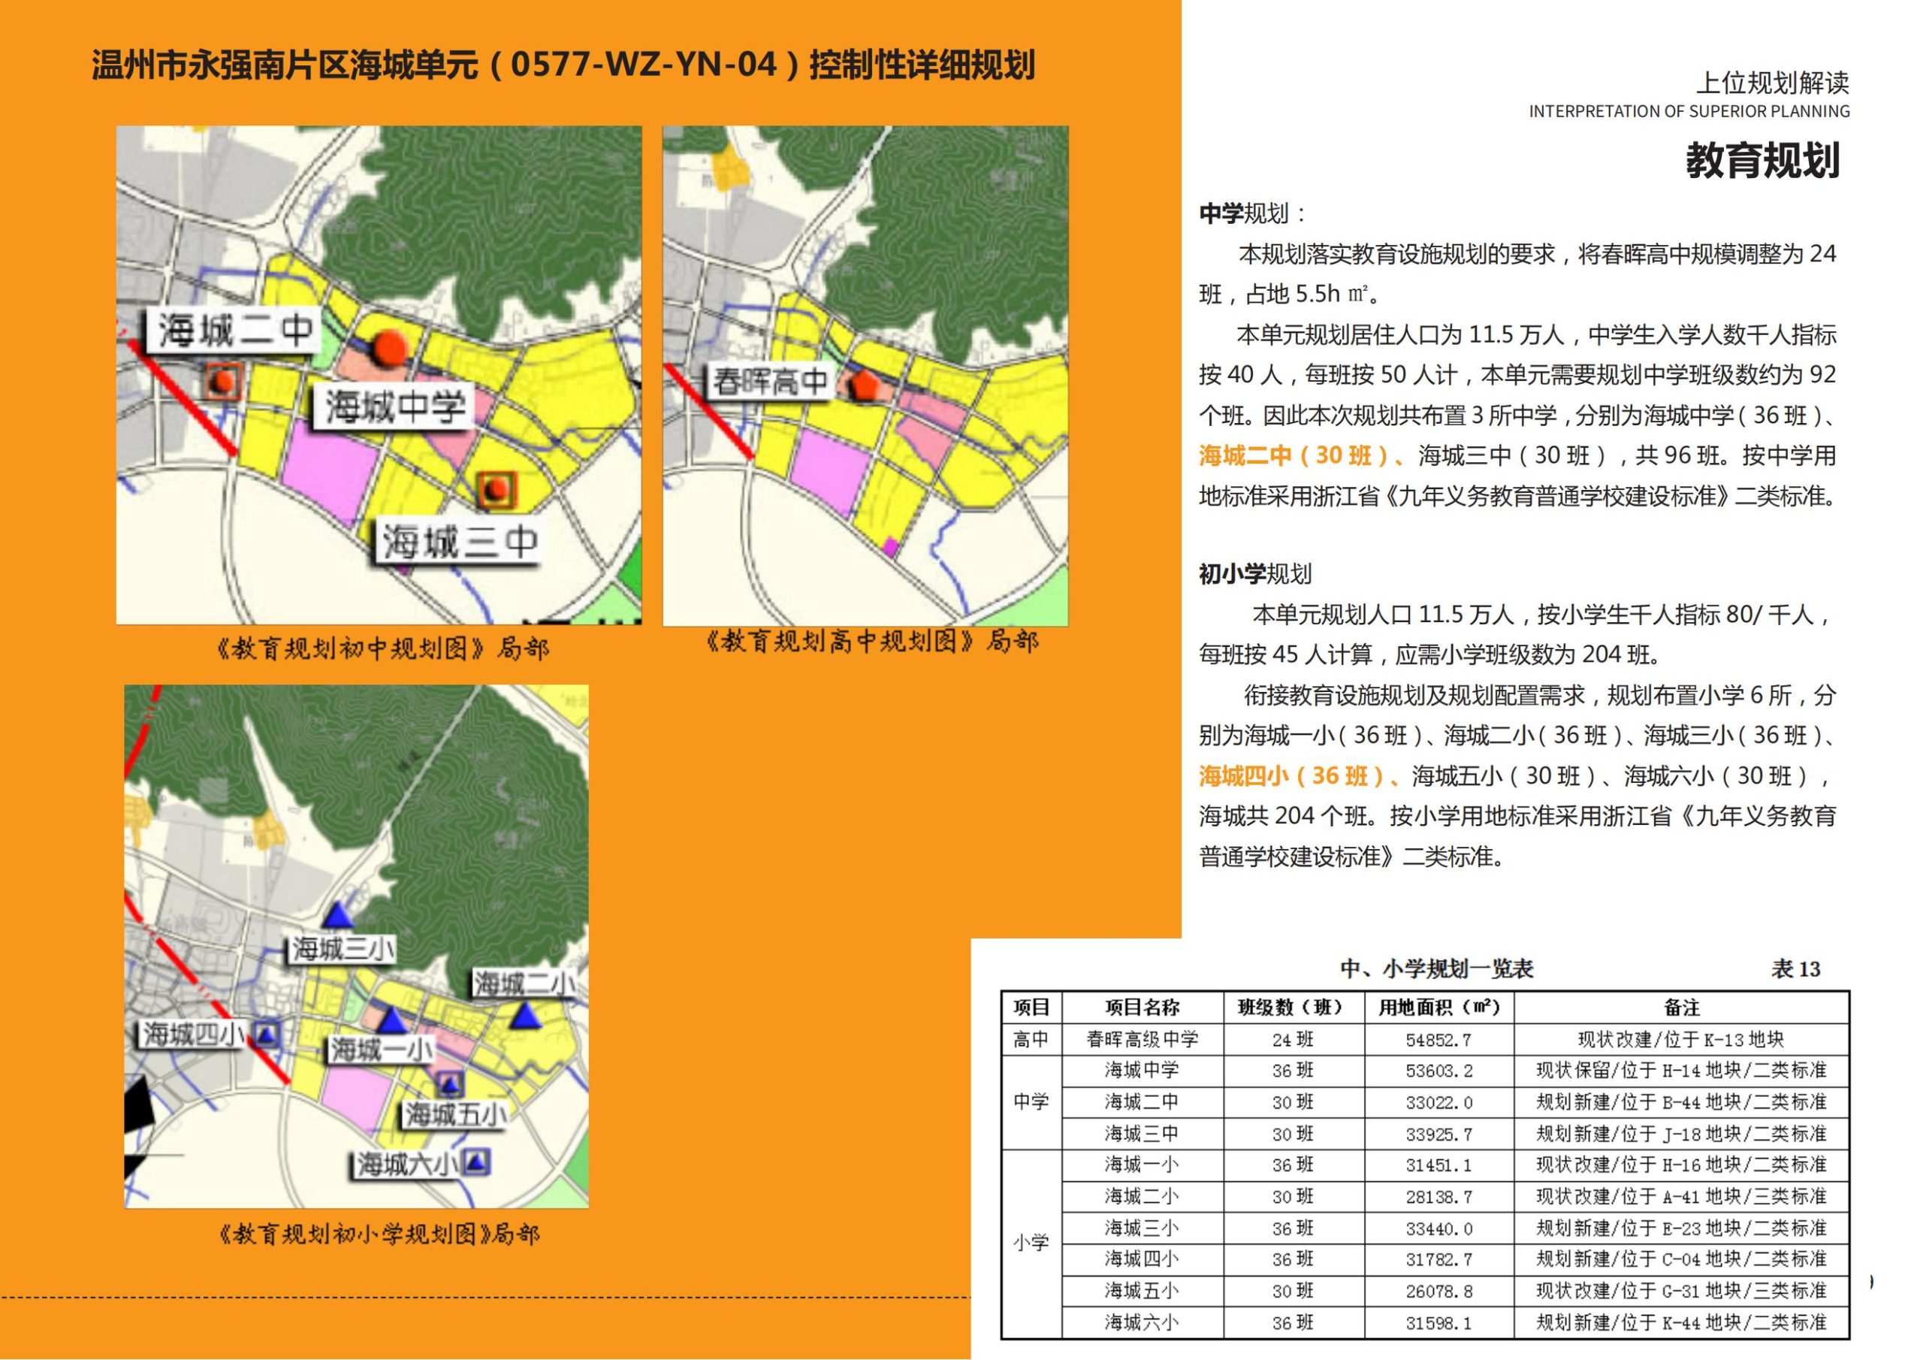Click the caption 《教育规划高中规划图》局部

[x=873, y=642]
